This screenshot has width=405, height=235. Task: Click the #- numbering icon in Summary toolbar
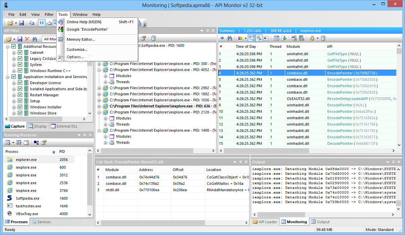266,38
